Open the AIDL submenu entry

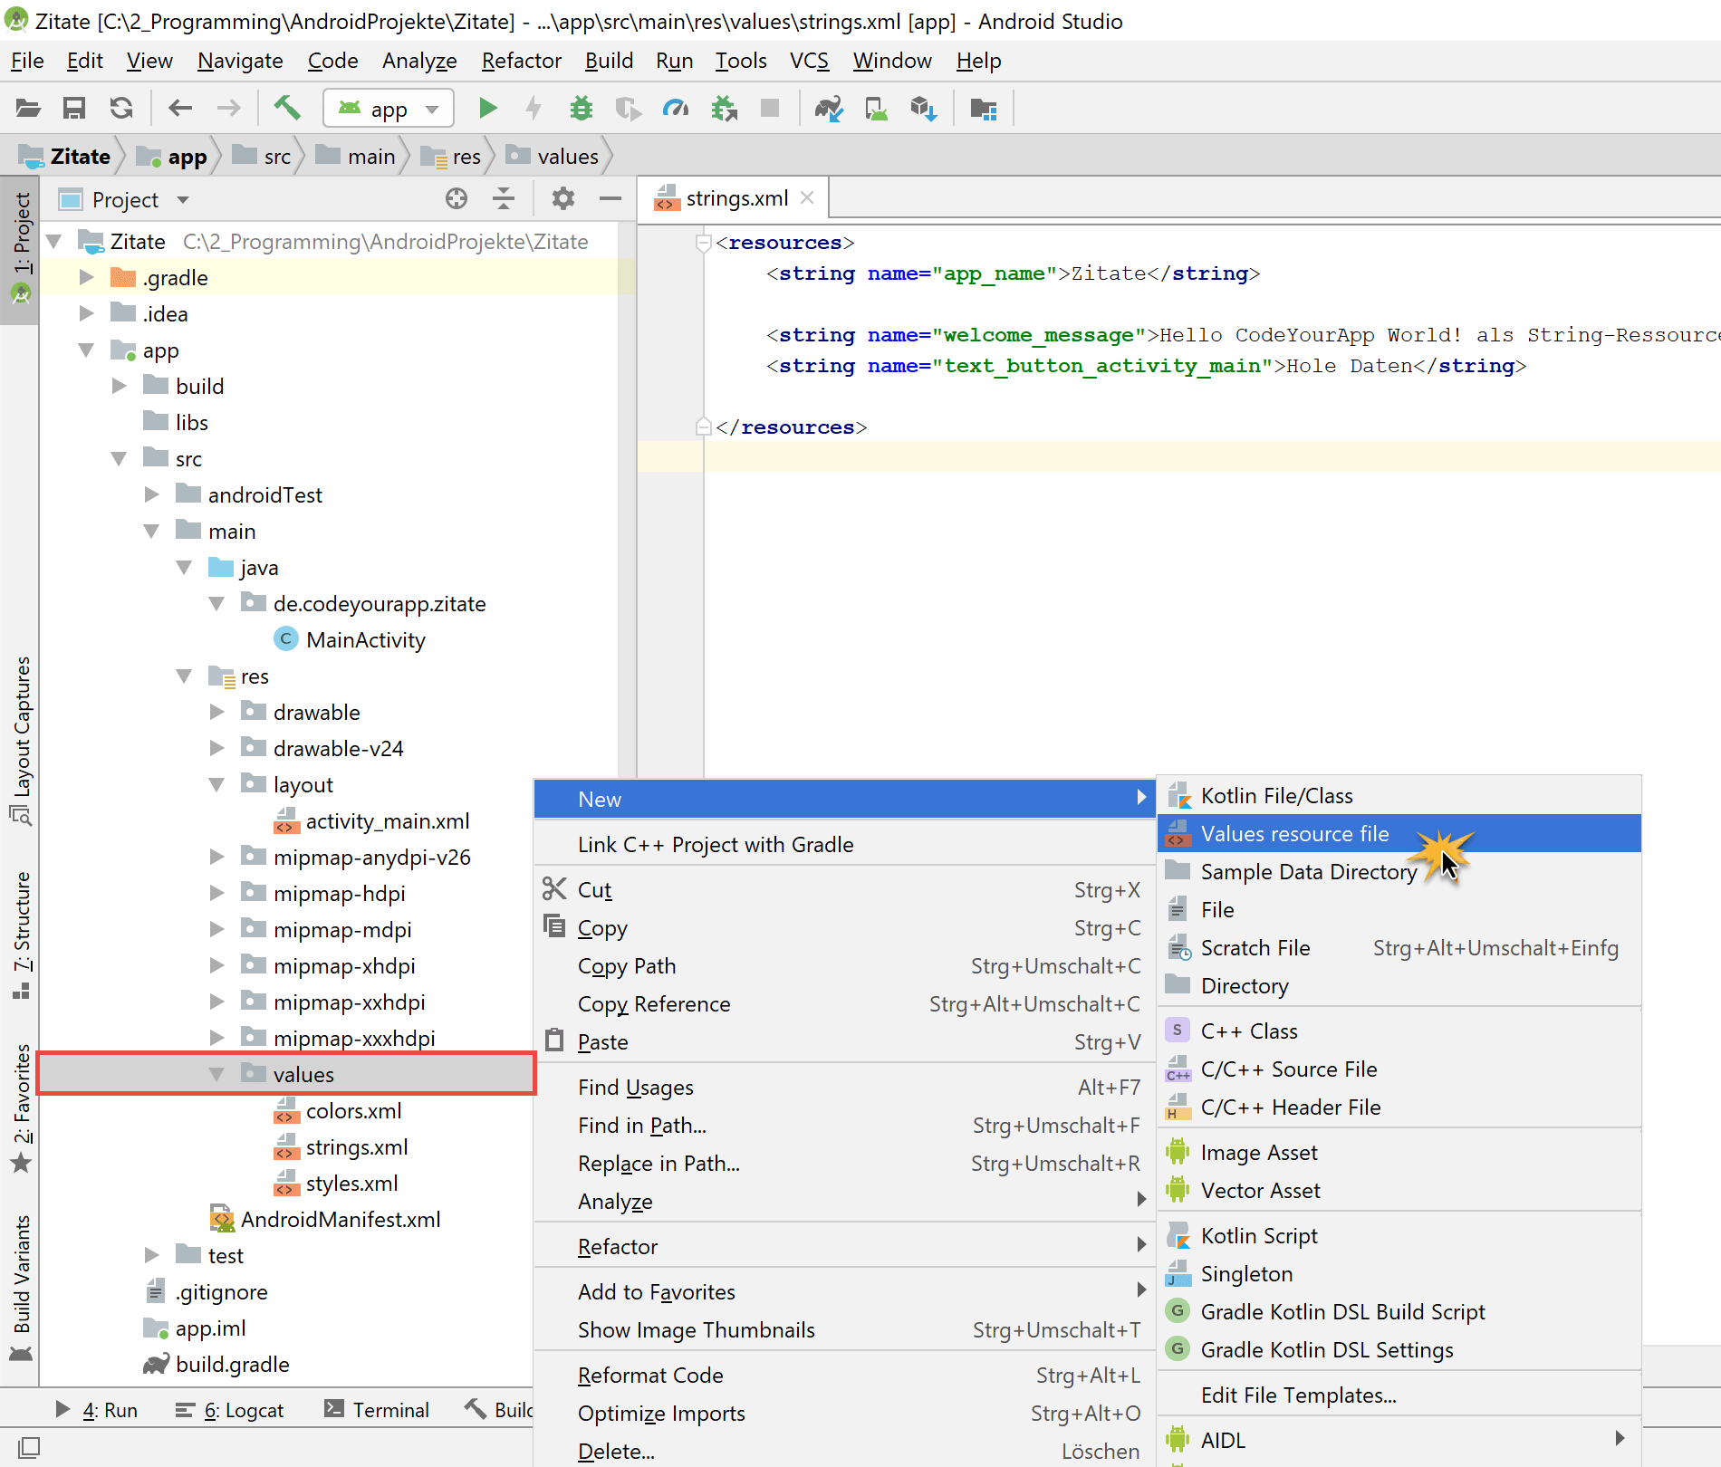point(1399,1440)
